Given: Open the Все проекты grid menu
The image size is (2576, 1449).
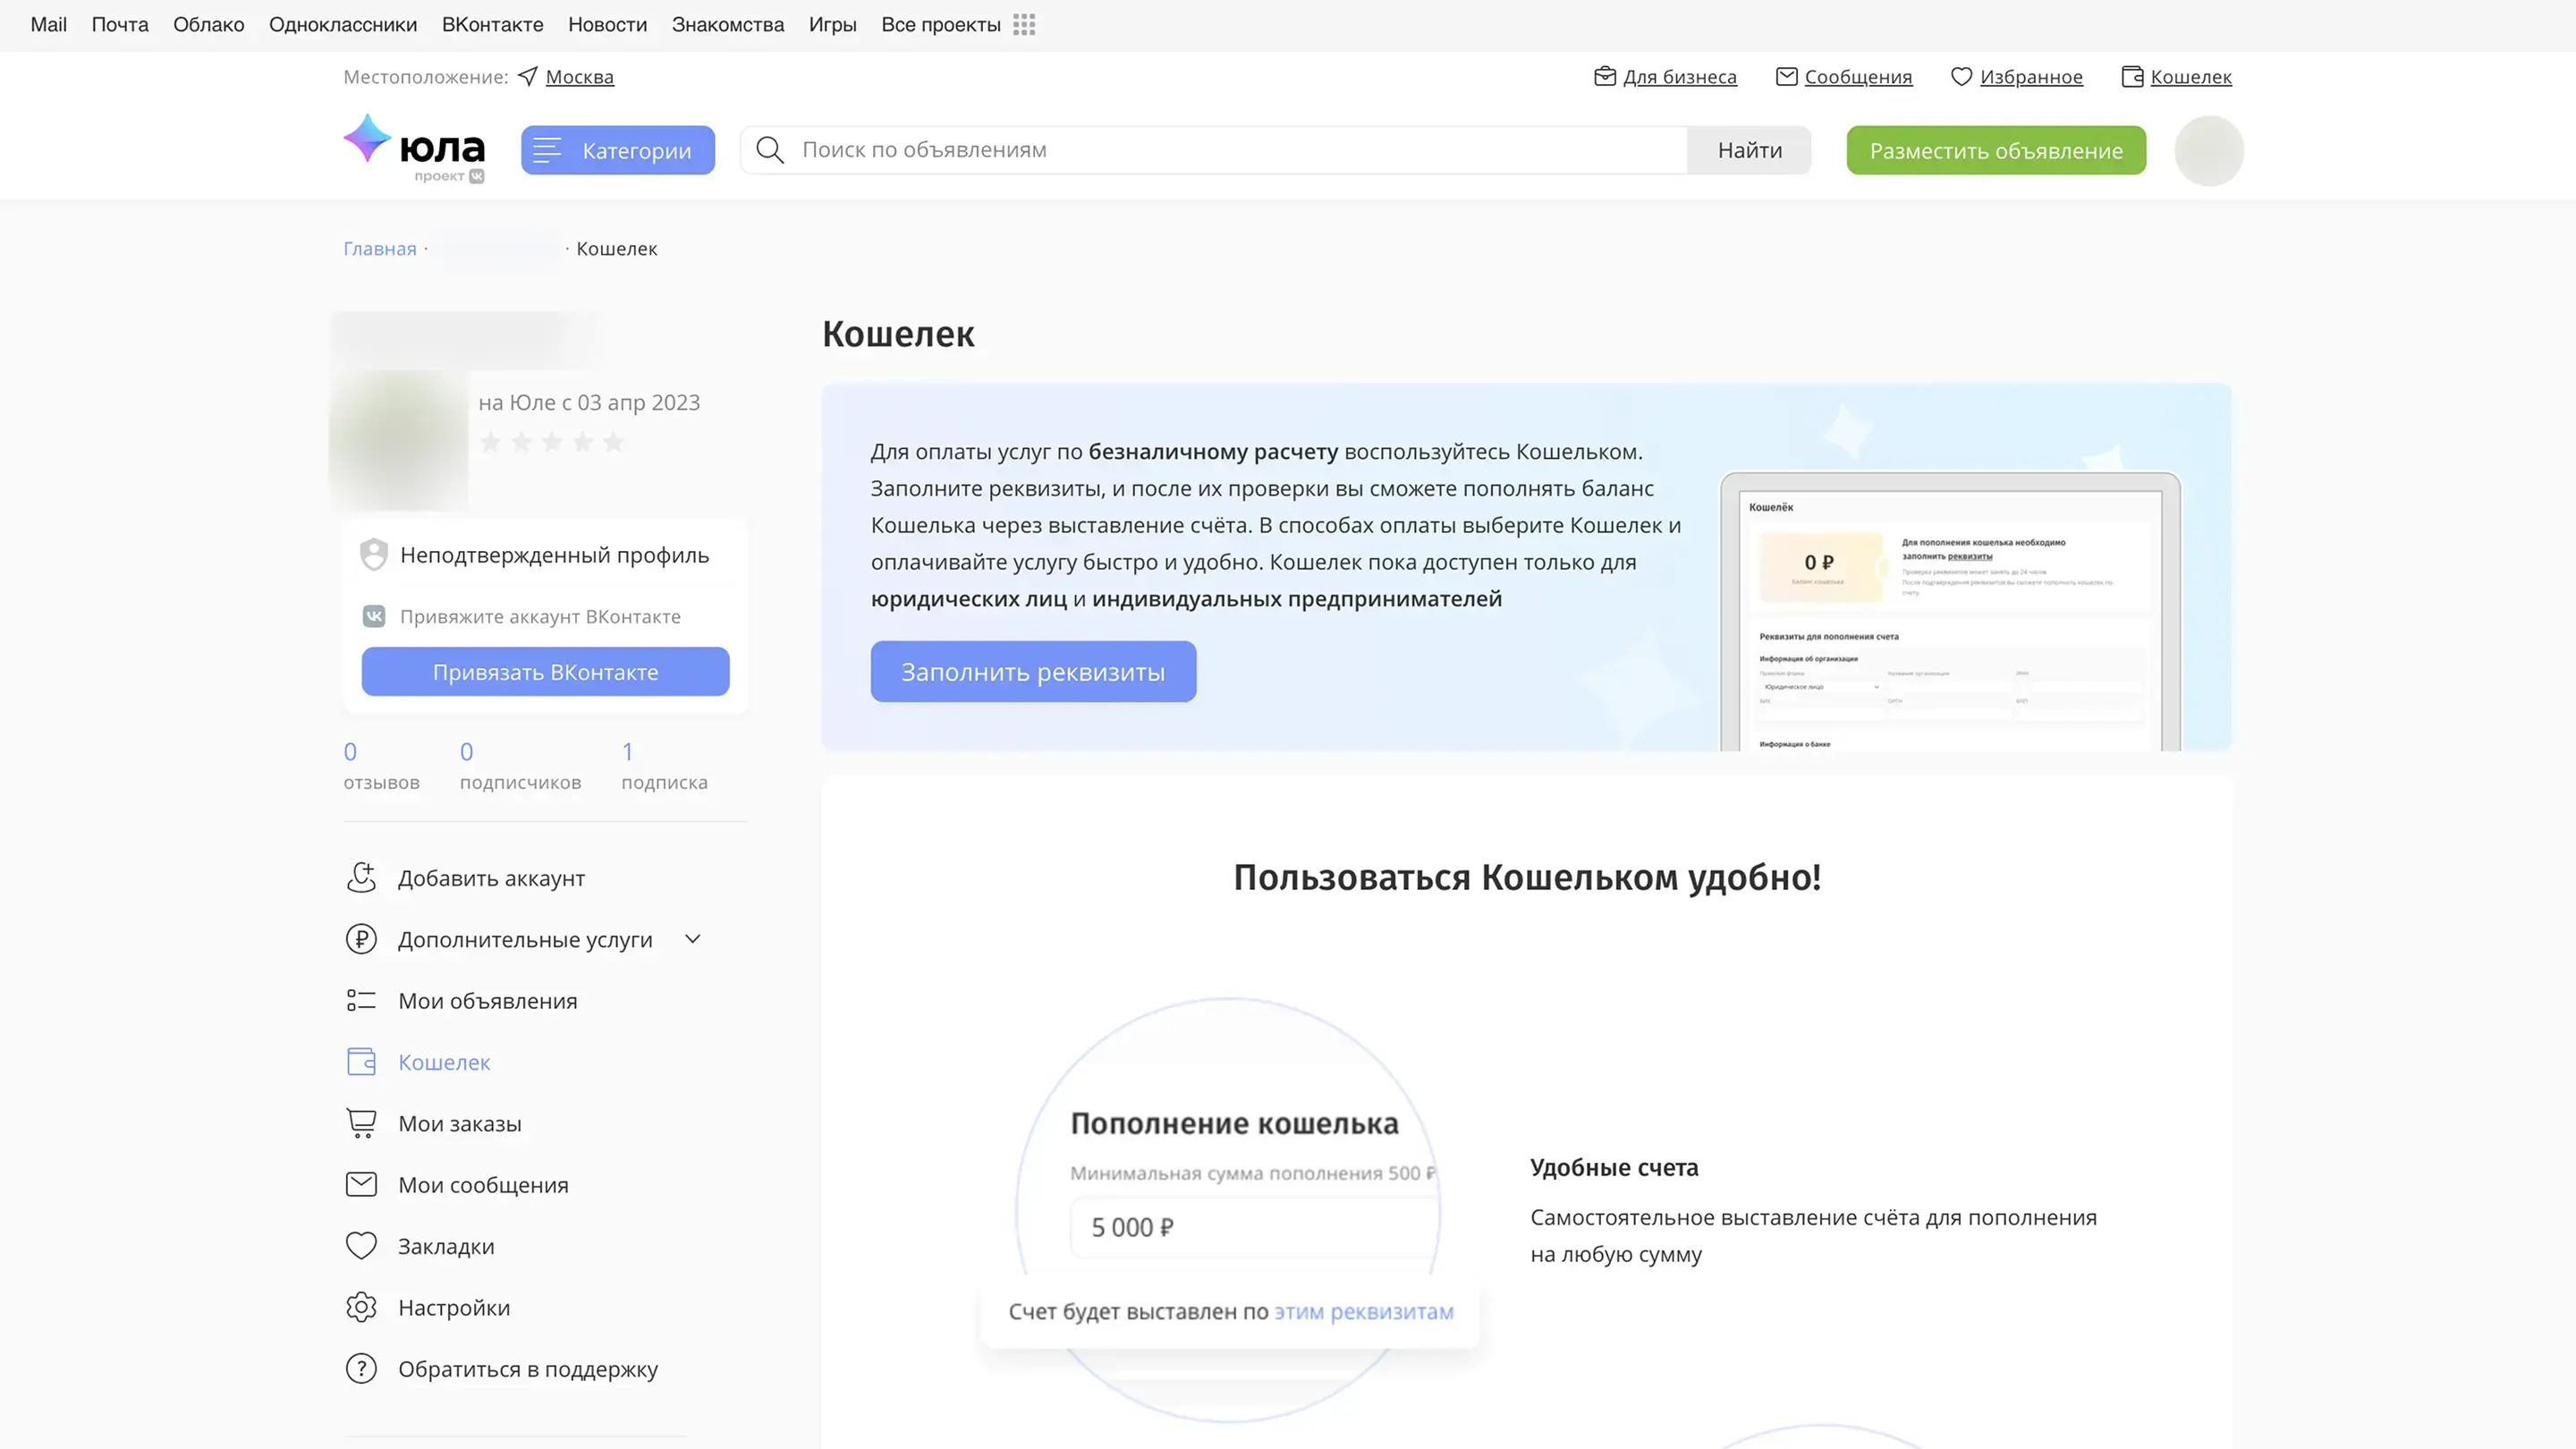Looking at the screenshot, I should point(1024,25).
